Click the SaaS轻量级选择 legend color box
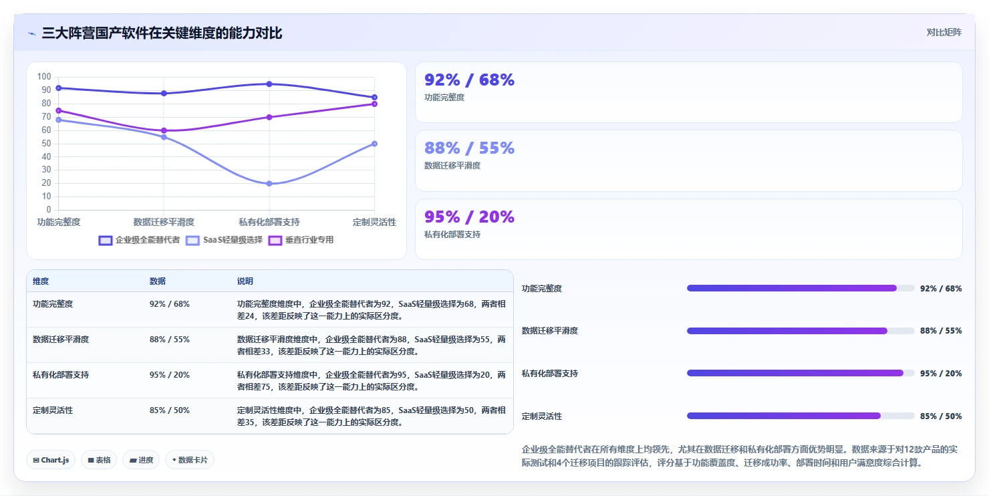This screenshot has height=496, width=989. tap(193, 240)
